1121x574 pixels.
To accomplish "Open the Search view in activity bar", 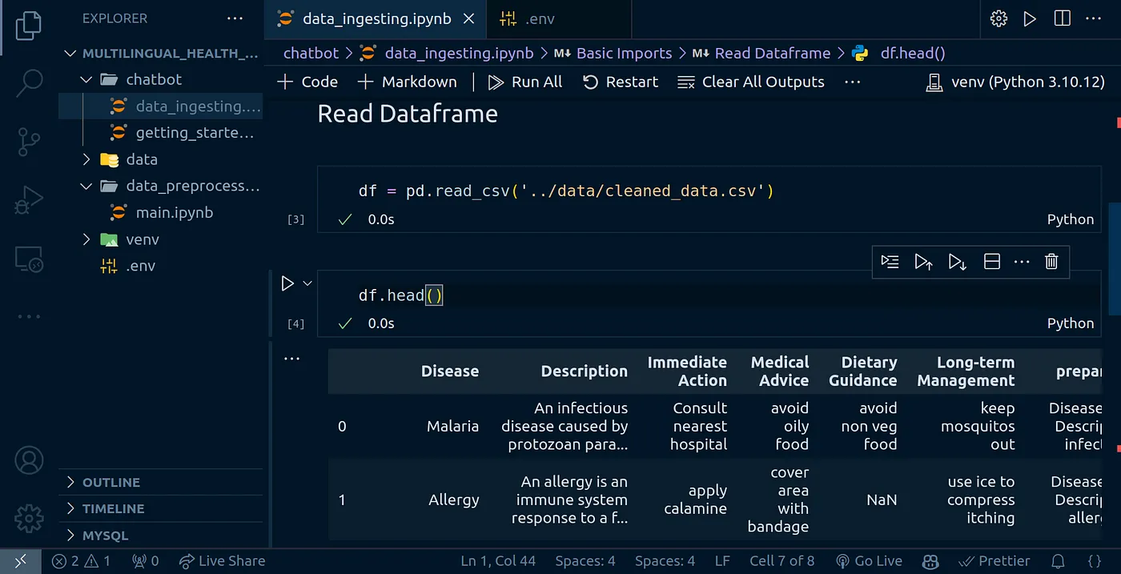I will pyautogui.click(x=29, y=82).
